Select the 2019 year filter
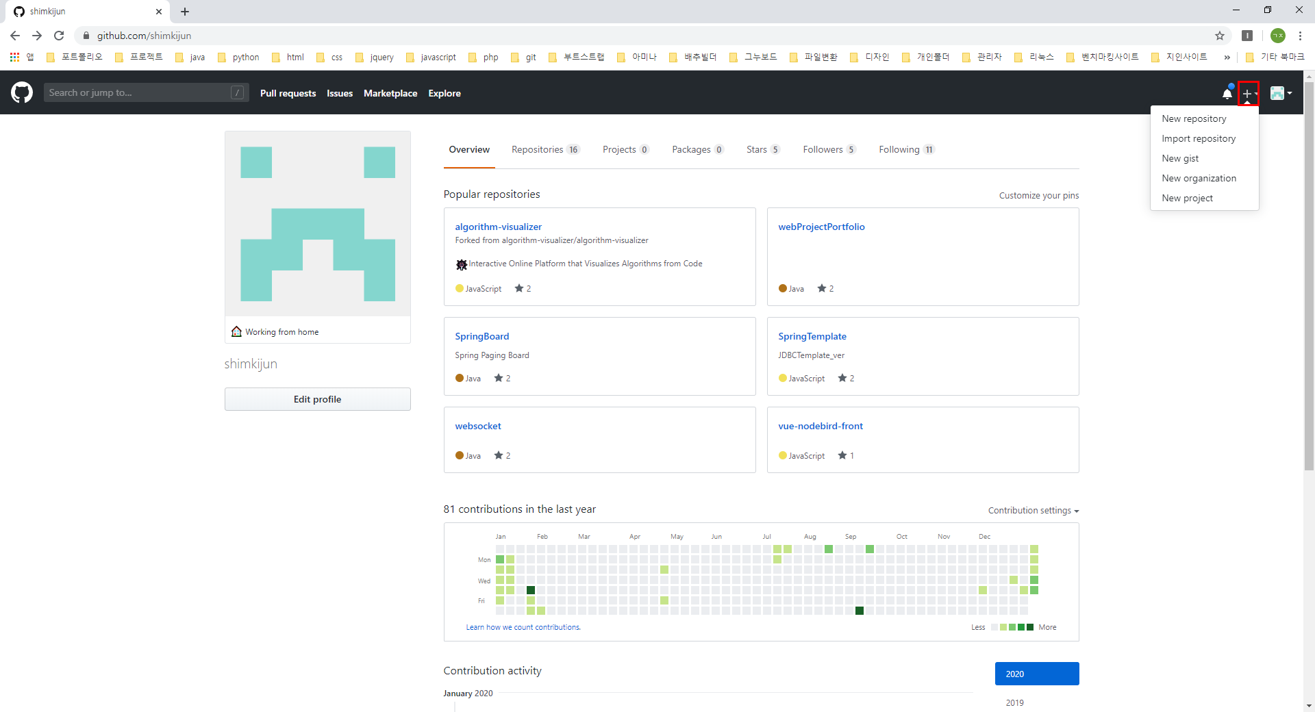 coord(1015,703)
